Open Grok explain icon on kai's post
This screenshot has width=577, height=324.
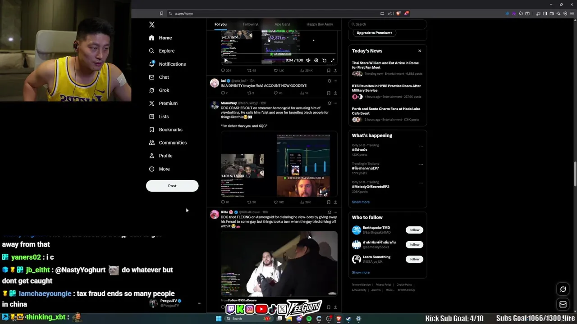(329, 81)
